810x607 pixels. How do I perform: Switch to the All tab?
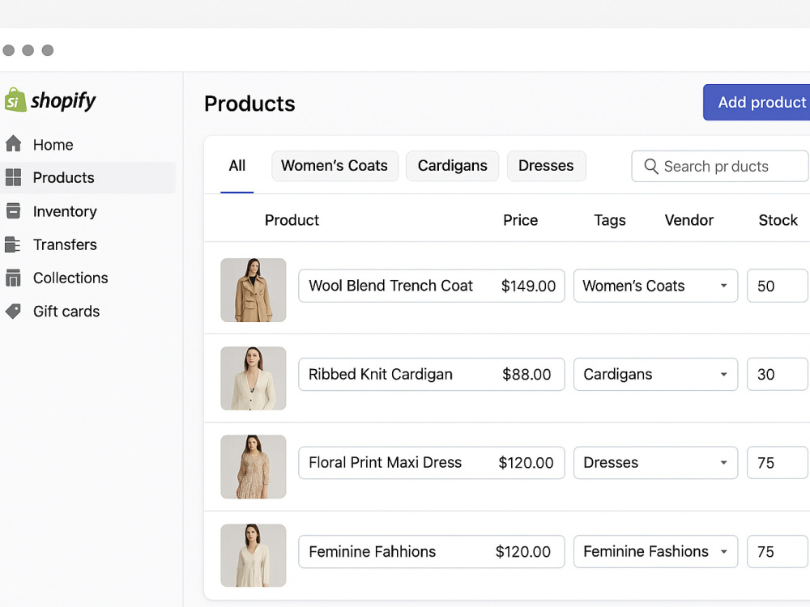coord(237,166)
